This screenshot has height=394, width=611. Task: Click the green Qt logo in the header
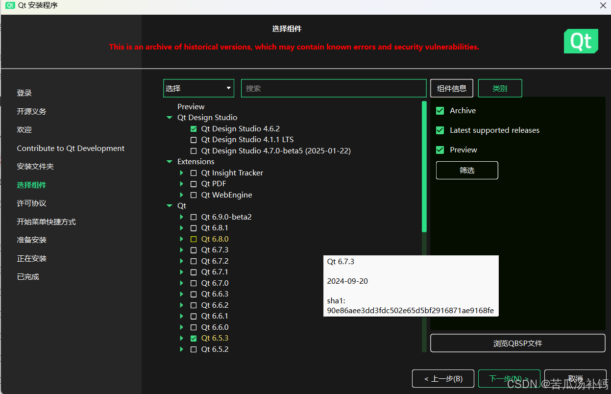(x=581, y=41)
